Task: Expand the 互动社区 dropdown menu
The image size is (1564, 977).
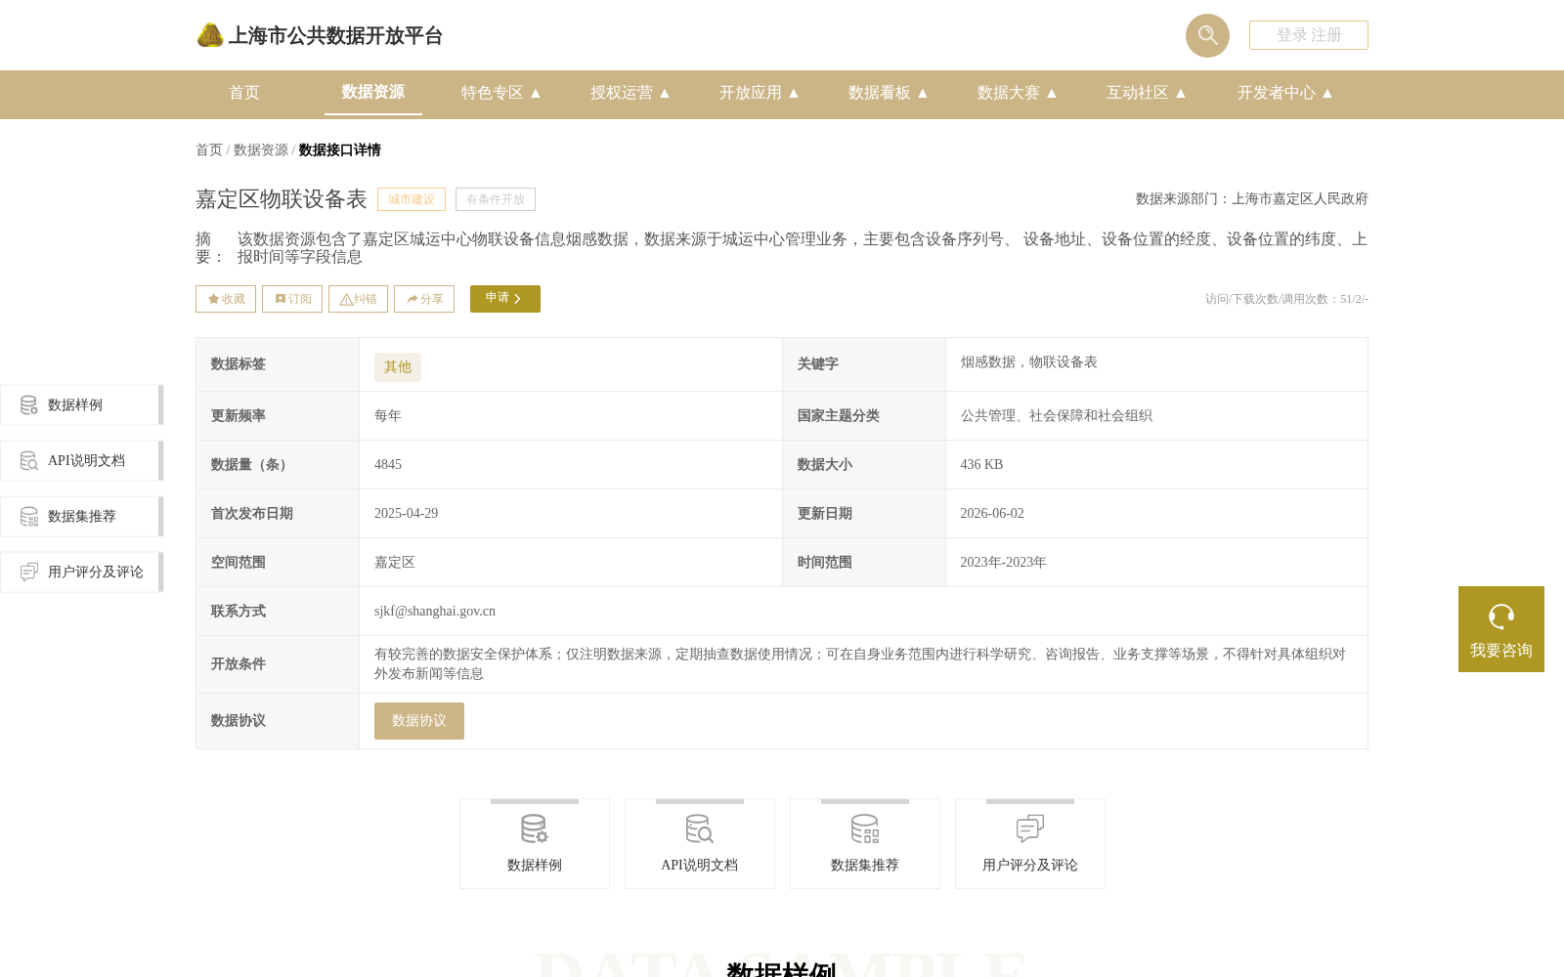Action: pos(1147,93)
